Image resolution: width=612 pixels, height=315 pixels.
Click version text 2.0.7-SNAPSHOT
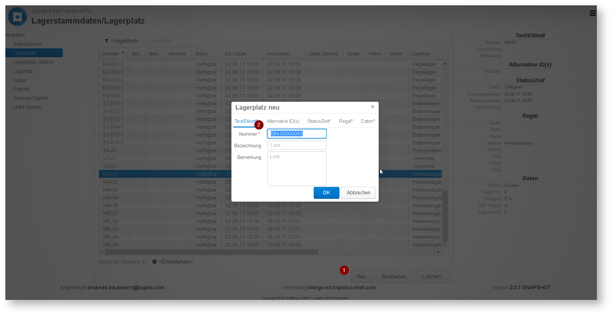pos(530,288)
